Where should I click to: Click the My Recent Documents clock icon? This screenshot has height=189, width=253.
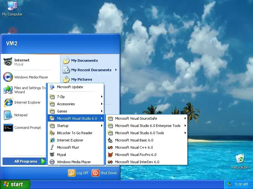(x=66, y=70)
